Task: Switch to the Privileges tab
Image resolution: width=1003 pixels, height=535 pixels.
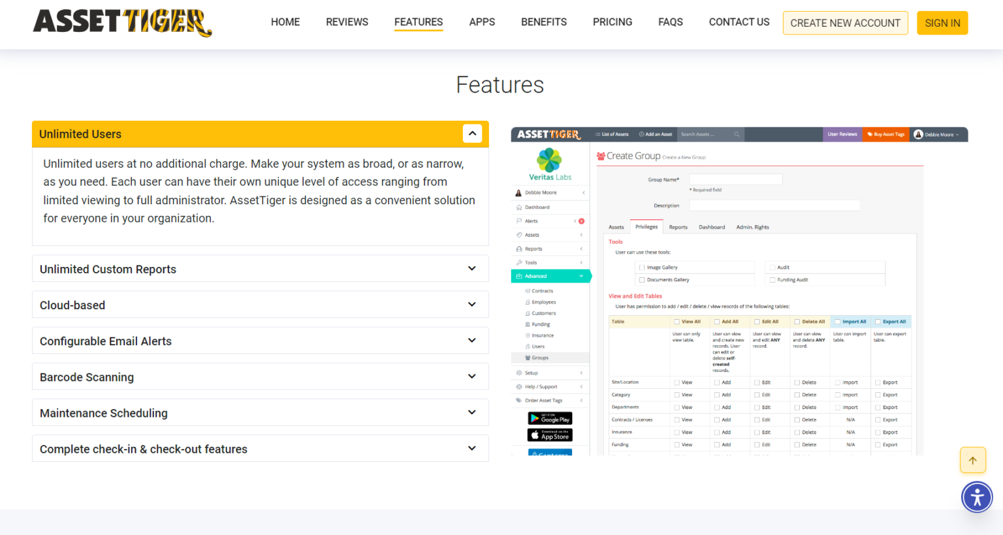Action: [646, 226]
